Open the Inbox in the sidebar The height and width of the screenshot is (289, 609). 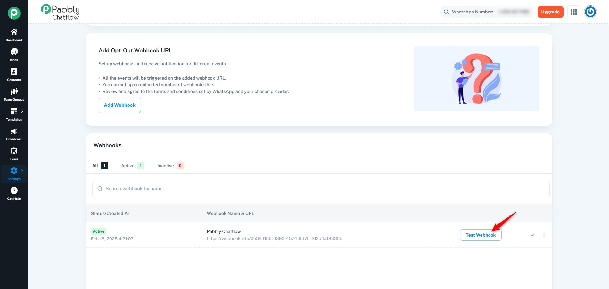(x=14, y=55)
